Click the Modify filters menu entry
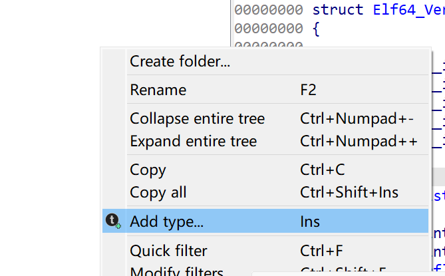Screen dimensions: 445x276 point(176,271)
